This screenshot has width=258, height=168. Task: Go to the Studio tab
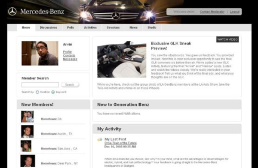(x=152, y=27)
